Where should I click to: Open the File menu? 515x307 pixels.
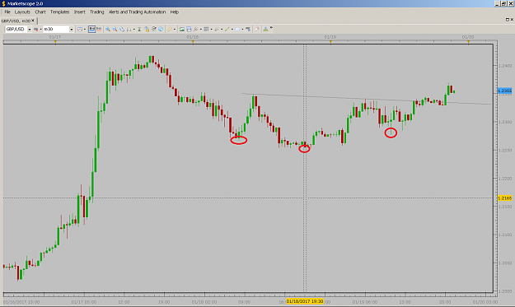coord(7,12)
